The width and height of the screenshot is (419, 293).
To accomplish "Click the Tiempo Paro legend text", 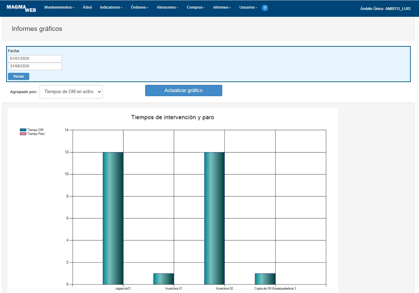I will (36, 134).
